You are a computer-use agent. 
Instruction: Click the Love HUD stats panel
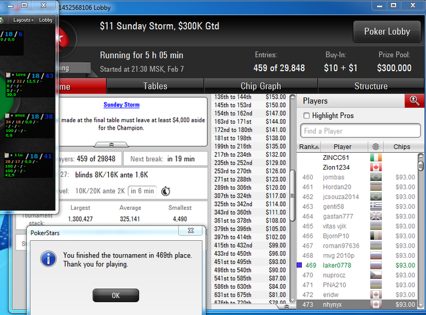[29, 85]
